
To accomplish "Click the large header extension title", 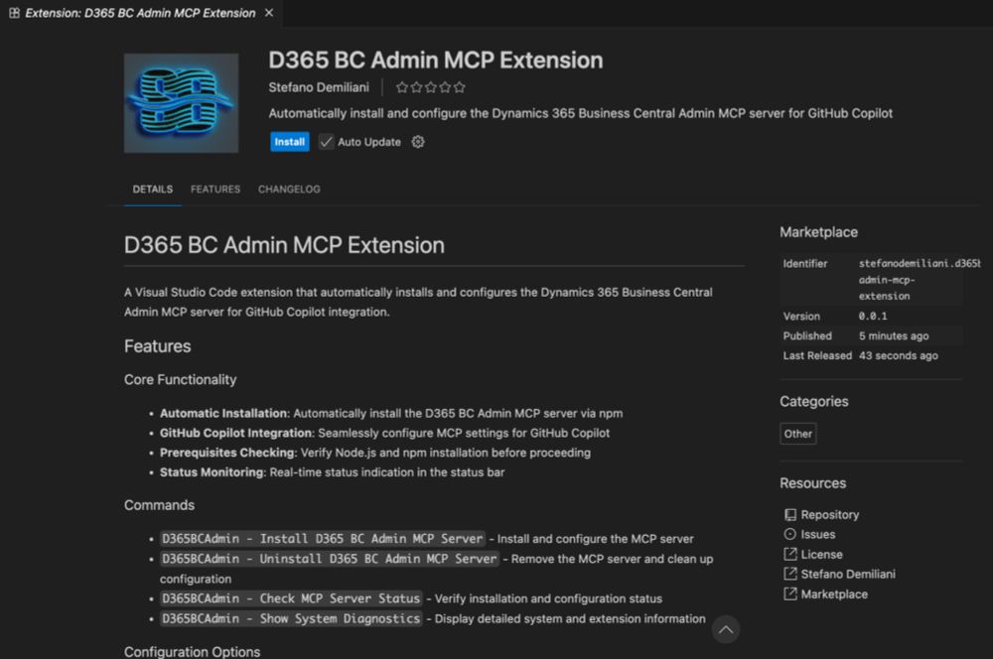I will tap(436, 61).
